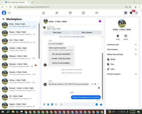Click the sent message 'Thanks I'll message you in a moment'
142x114 pixels.
point(86,97)
